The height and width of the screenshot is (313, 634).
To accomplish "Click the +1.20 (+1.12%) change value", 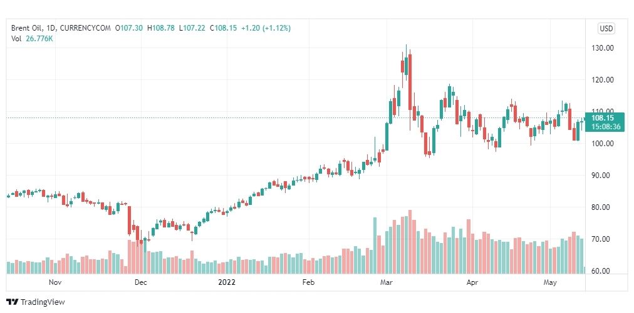I will coord(266,28).
